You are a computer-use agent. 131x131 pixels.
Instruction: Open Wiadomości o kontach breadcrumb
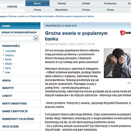click(41, 16)
